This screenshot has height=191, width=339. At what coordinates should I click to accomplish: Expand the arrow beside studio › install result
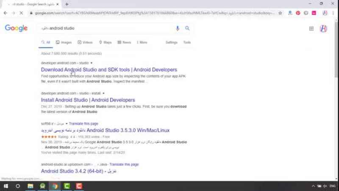(103, 93)
